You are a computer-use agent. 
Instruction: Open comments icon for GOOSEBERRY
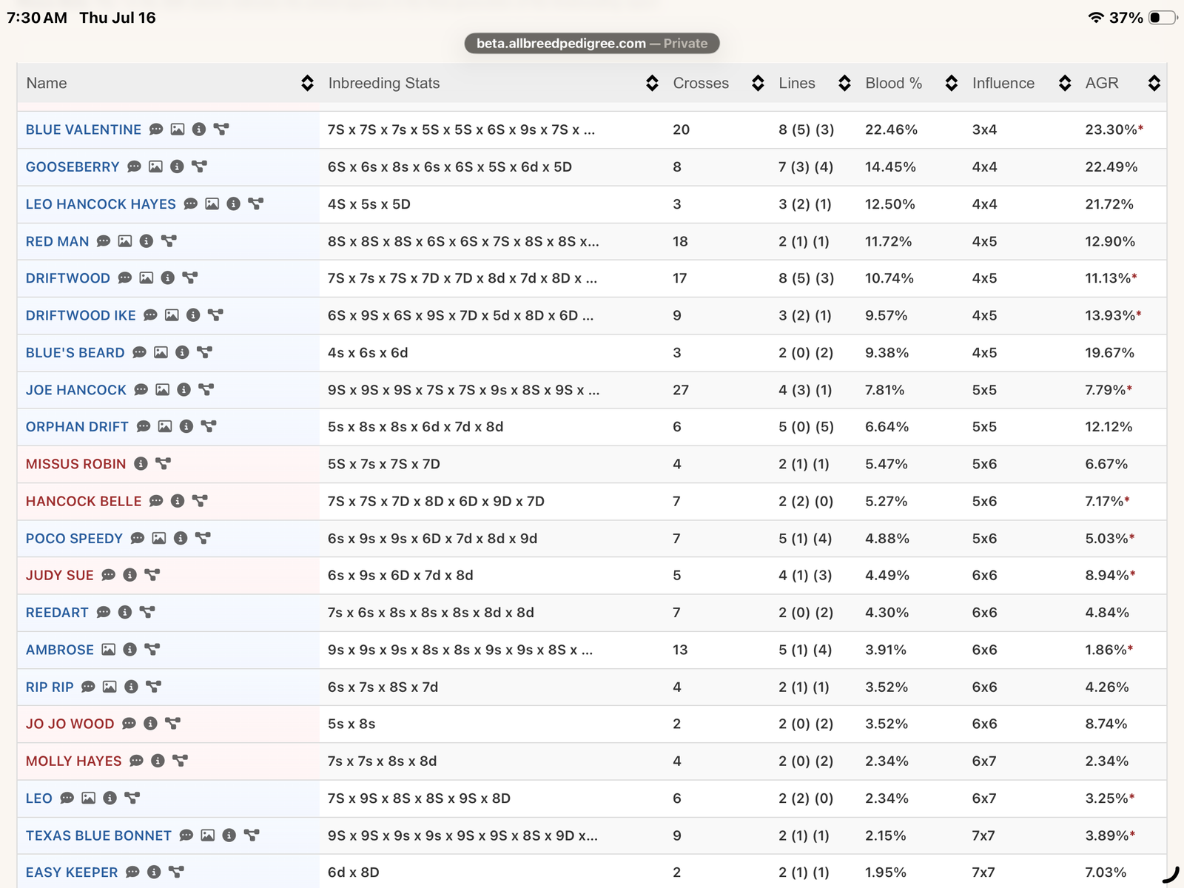[x=134, y=166]
